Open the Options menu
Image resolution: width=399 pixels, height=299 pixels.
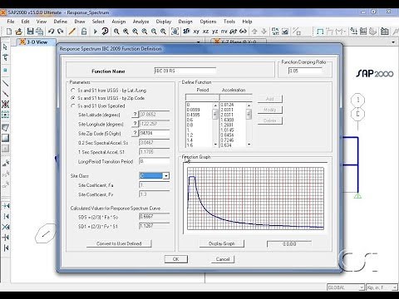click(208, 22)
